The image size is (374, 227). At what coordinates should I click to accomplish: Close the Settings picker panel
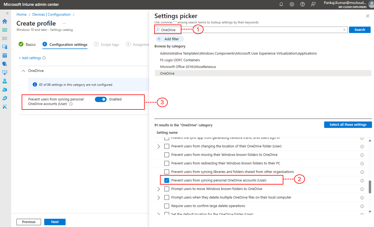pyautogui.click(x=368, y=16)
